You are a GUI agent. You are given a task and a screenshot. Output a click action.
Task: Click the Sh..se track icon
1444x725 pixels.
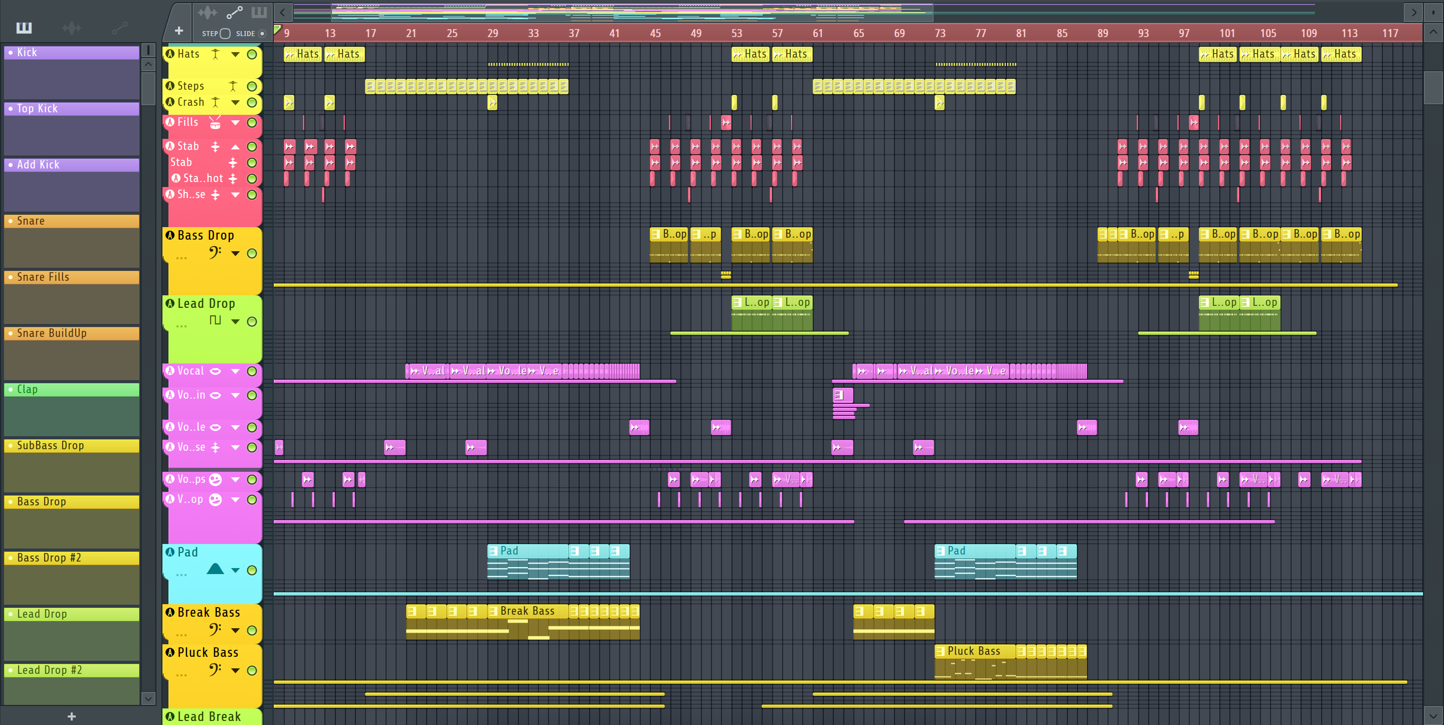pos(215,195)
